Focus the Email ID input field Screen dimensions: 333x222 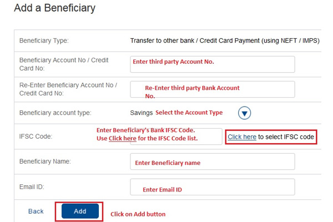pos(213,187)
